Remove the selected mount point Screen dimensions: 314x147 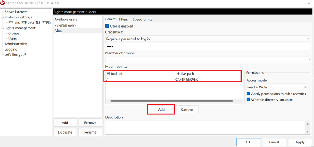click(x=186, y=109)
